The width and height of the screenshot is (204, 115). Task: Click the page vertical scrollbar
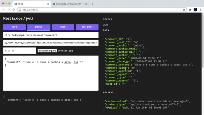203,40
